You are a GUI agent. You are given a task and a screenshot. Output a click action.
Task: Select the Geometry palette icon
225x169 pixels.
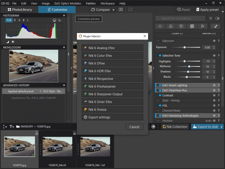click(192, 26)
